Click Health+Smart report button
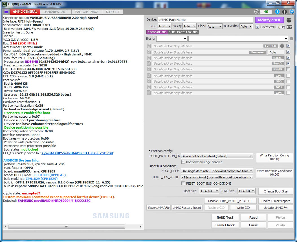This screenshot has height=242, width=297. (x=276, y=201)
